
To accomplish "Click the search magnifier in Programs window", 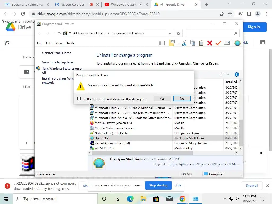I will 236,33.
